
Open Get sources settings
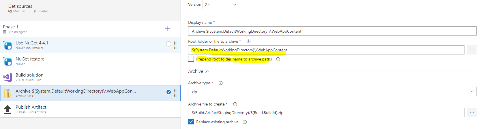pyautogui.click(x=20, y=8)
